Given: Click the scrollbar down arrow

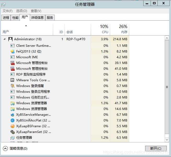Looking at the screenshot, I should [167, 140].
